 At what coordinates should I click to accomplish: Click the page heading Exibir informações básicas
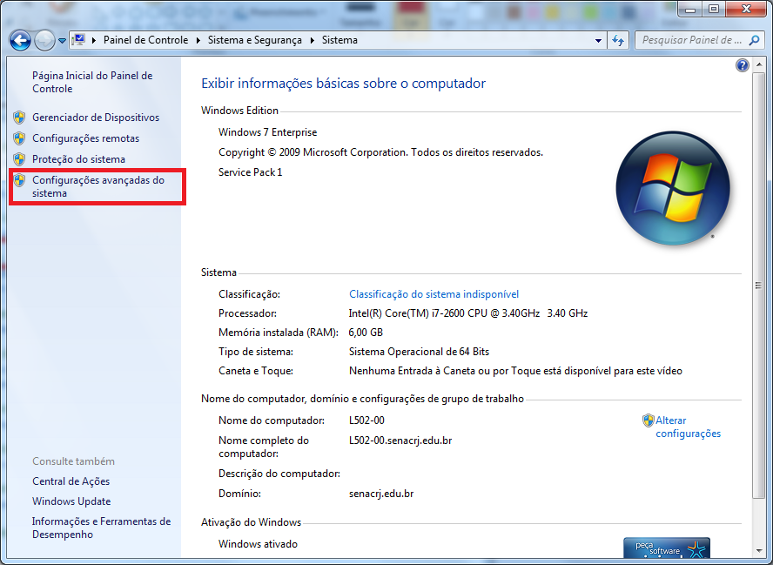[343, 84]
